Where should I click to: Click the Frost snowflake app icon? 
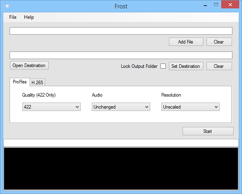(7, 6)
